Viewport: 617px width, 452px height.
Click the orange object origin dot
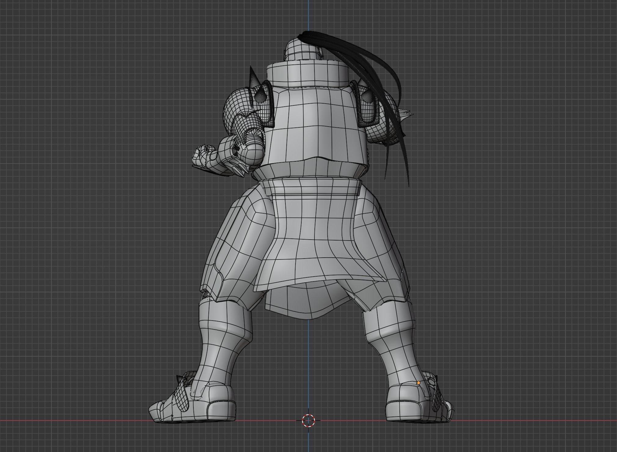[418, 383]
